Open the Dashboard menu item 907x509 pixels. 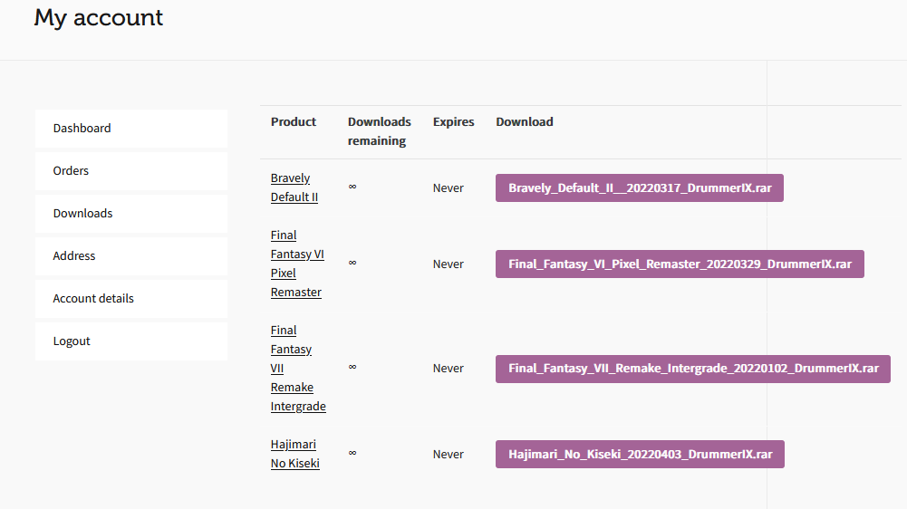tap(82, 129)
